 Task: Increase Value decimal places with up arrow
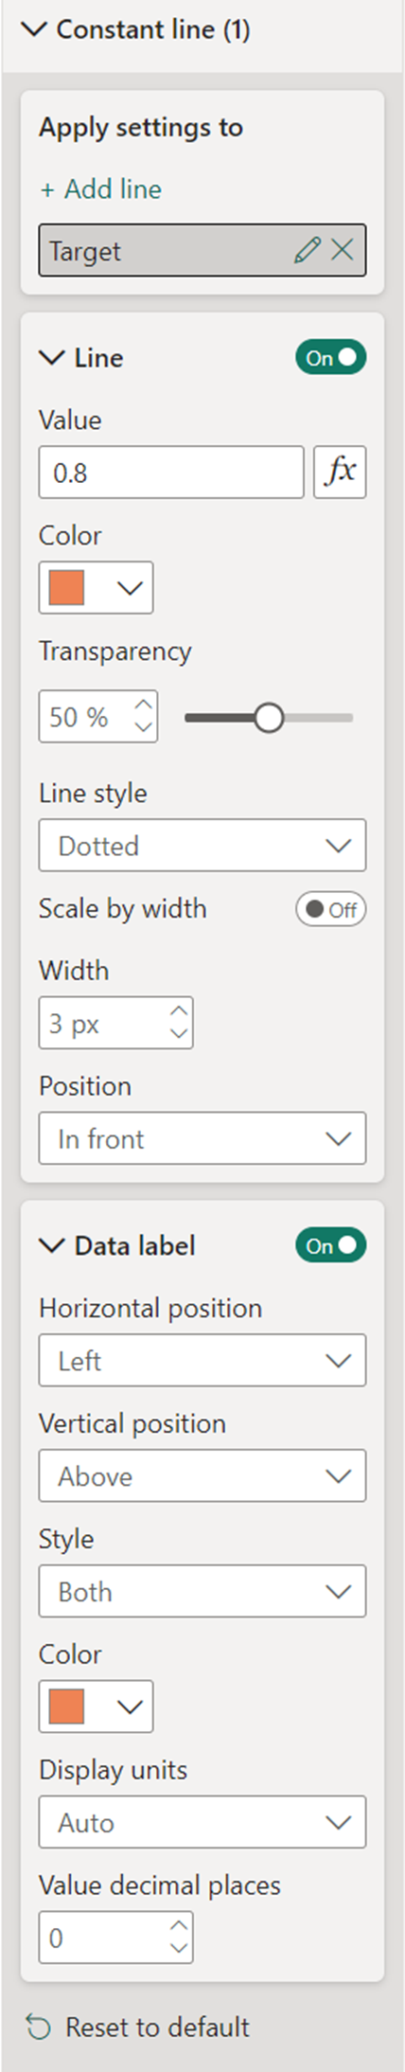pyautogui.click(x=179, y=1925)
